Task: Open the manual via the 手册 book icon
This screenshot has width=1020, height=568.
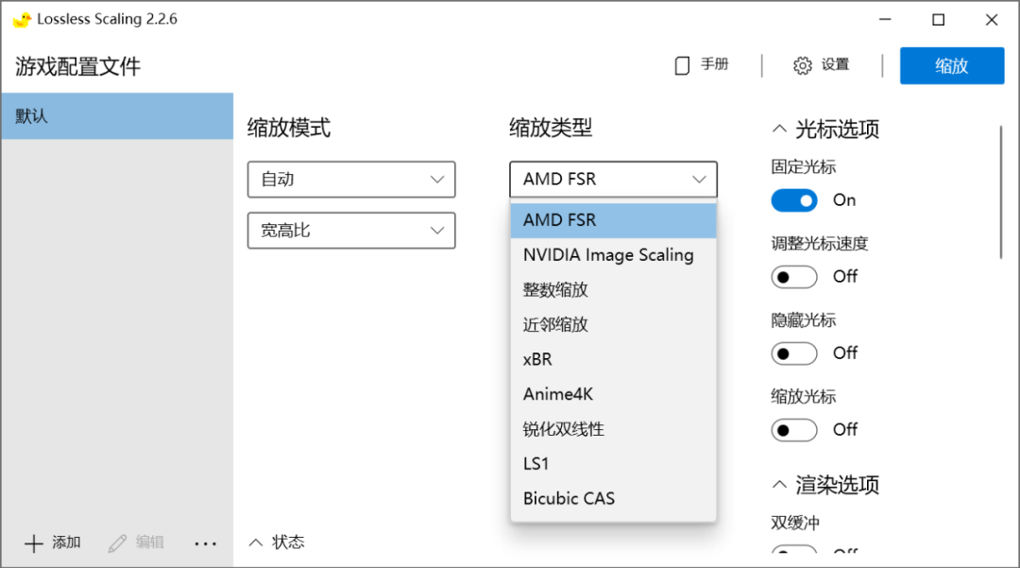Action: click(682, 64)
